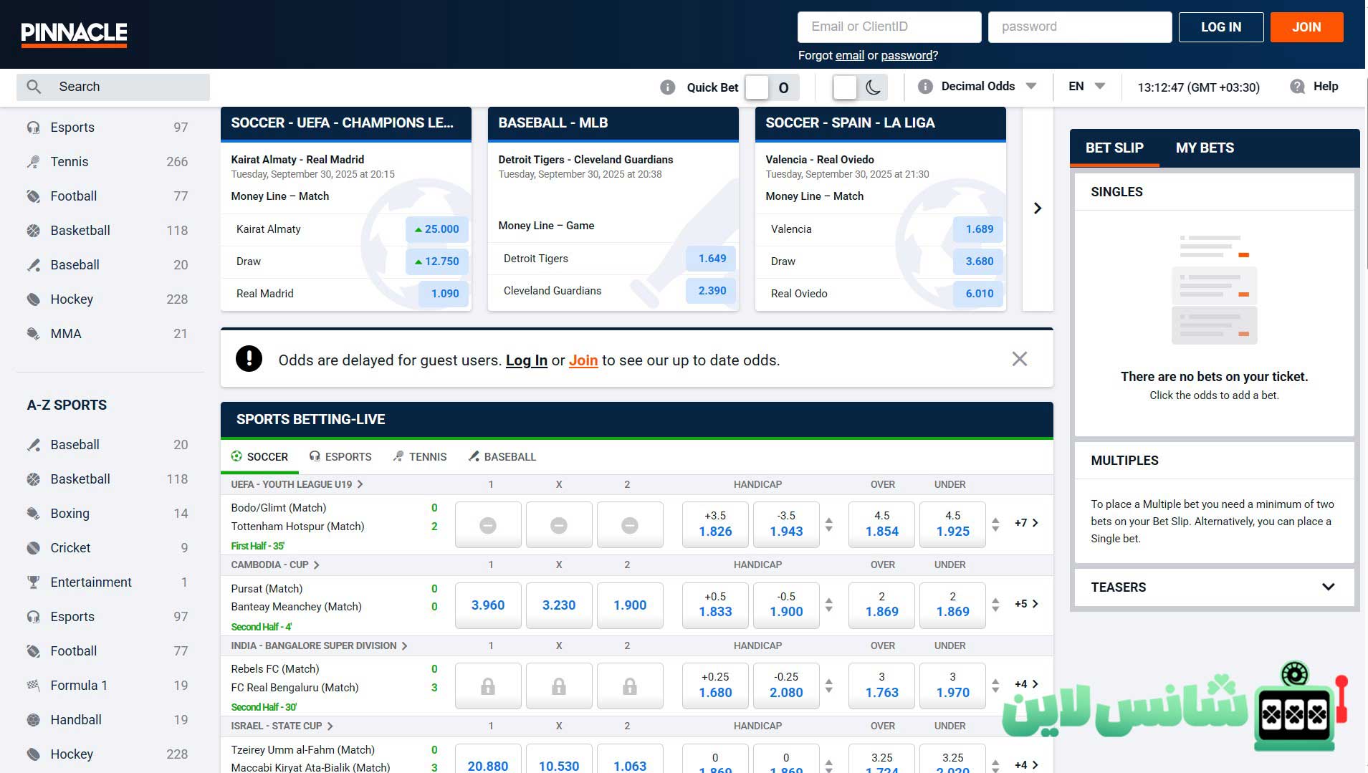The image size is (1368, 773).
Task: Click the orange Join button
Action: 1306,27
